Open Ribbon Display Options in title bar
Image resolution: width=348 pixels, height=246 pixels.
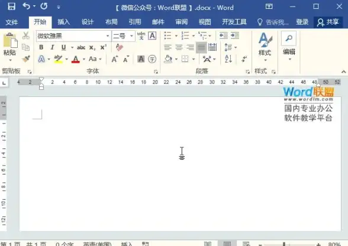tap(269, 7)
